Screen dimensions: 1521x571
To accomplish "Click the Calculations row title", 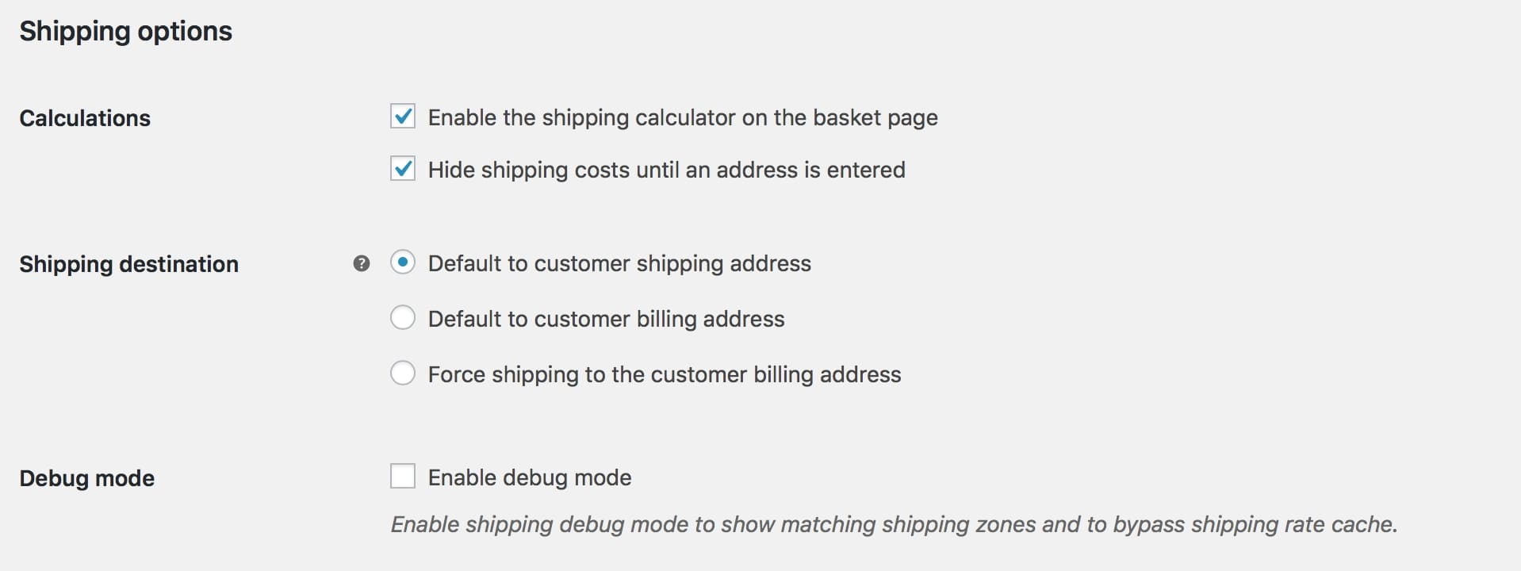I will (85, 118).
